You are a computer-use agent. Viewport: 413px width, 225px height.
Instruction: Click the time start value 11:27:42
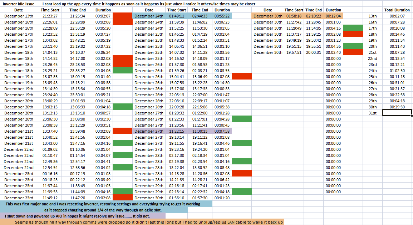pyautogui.click(x=294, y=22)
